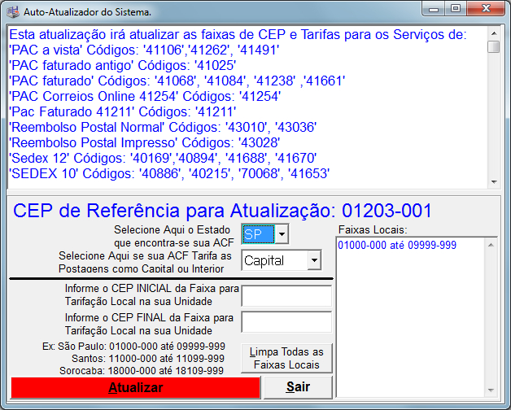Click the down arrow of the description scrollbar

(494, 182)
